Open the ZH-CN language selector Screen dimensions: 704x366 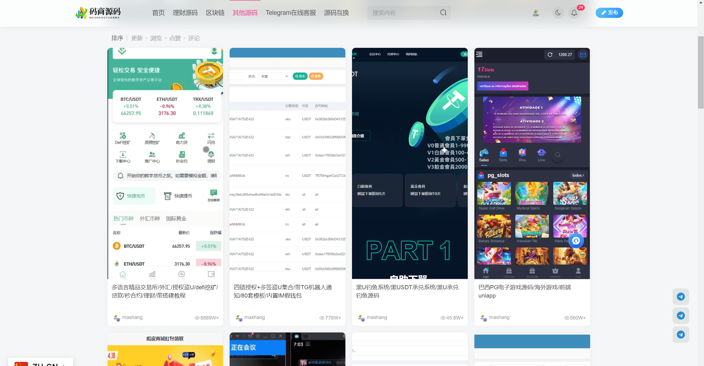pyautogui.click(x=40, y=362)
